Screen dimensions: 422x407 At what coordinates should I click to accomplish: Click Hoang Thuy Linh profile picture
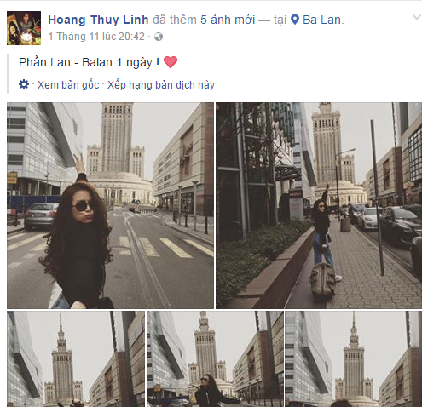24,28
